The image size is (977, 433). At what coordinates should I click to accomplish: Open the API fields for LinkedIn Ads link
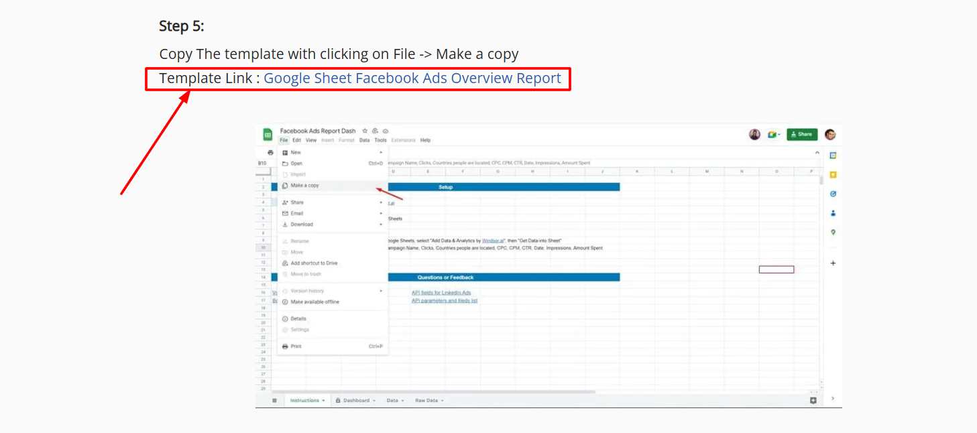coord(441,293)
